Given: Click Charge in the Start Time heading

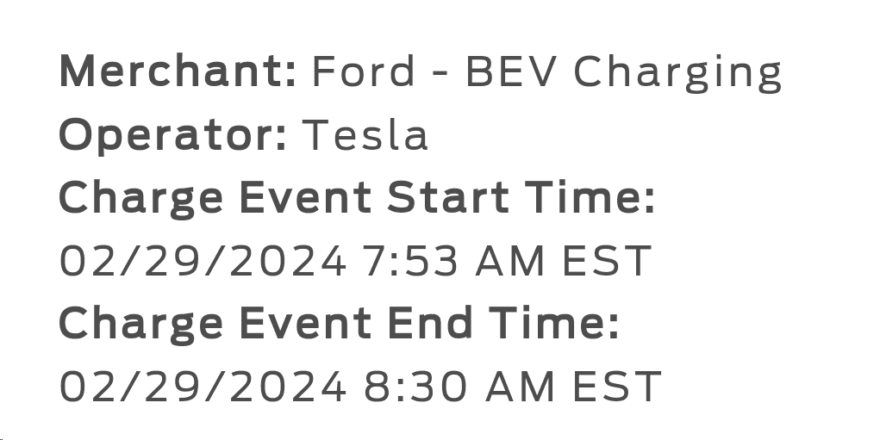Looking at the screenshot, I should click(140, 200).
